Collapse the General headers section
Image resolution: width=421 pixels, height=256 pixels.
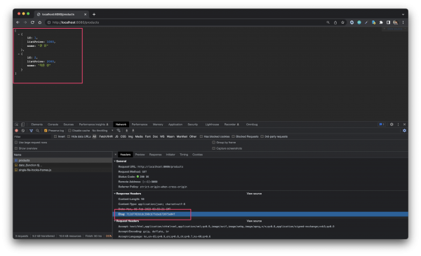tap(115, 161)
